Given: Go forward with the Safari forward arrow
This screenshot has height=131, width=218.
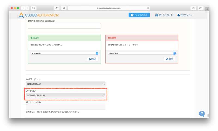Looking at the screenshot, I should click(x=28, y=8).
